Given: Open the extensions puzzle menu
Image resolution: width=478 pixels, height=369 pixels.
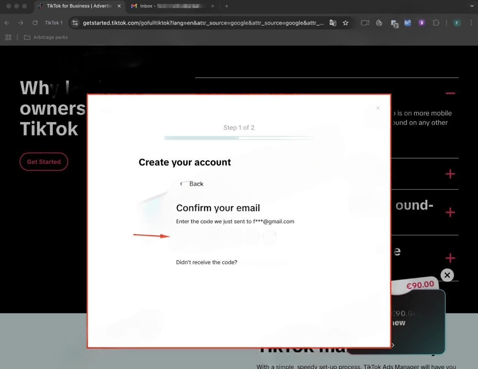Looking at the screenshot, I should 436,23.
